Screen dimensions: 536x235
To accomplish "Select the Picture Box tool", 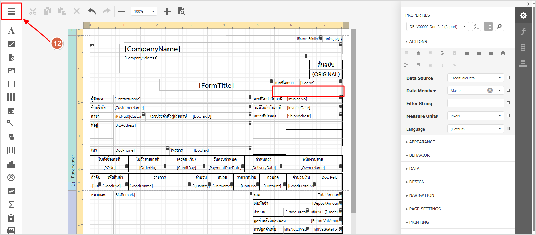I will click(11, 71).
